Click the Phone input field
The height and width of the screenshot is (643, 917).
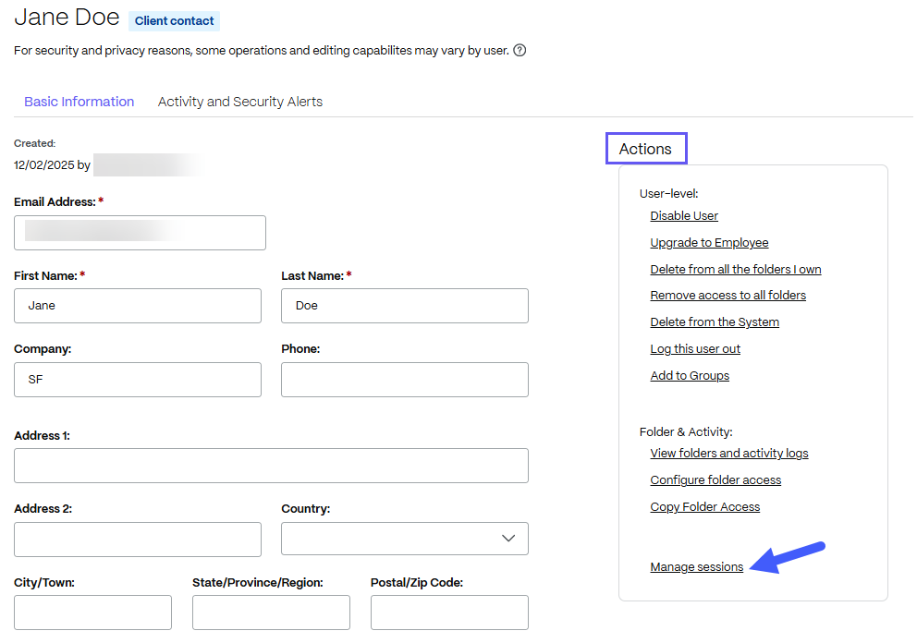pos(404,380)
